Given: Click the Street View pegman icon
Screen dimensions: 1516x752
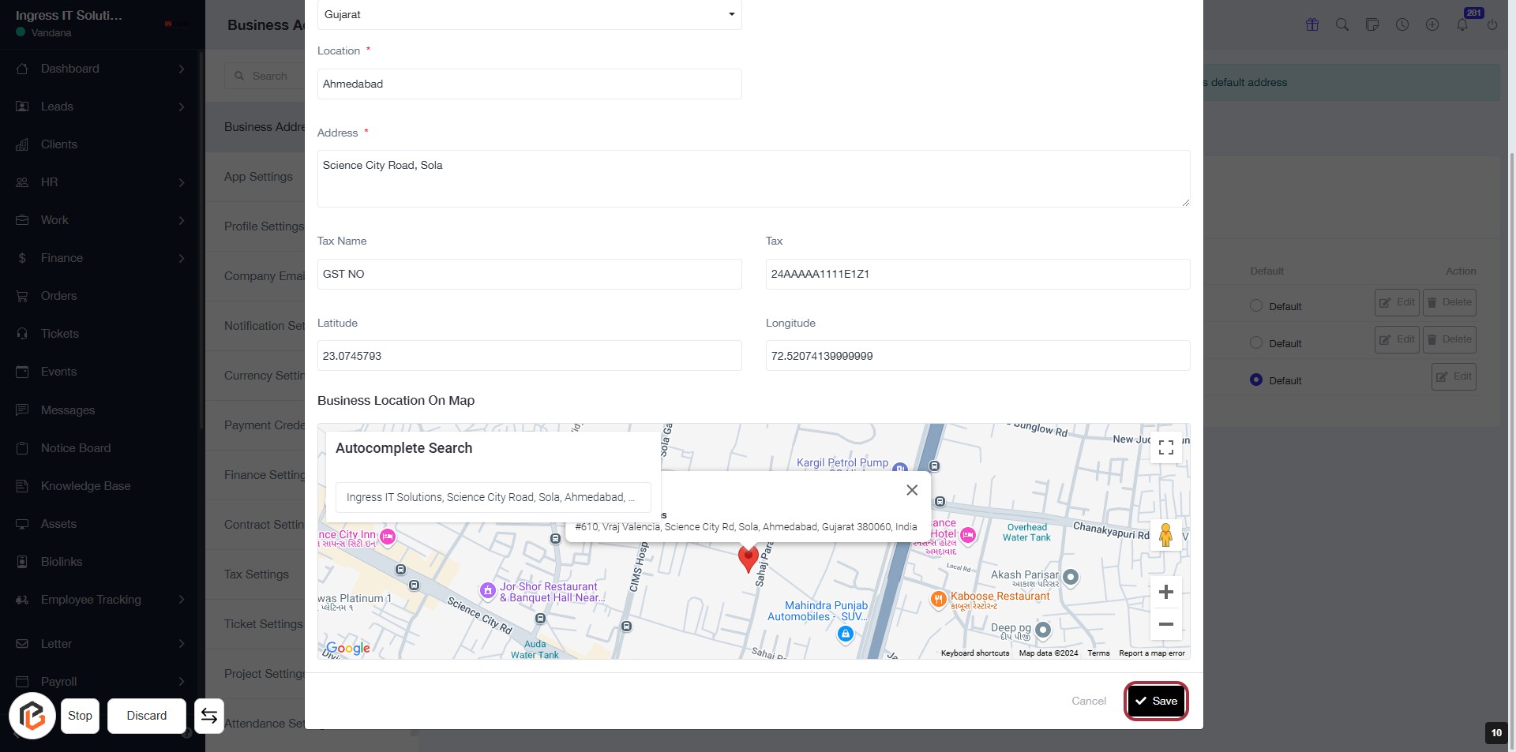Looking at the screenshot, I should [x=1165, y=536].
